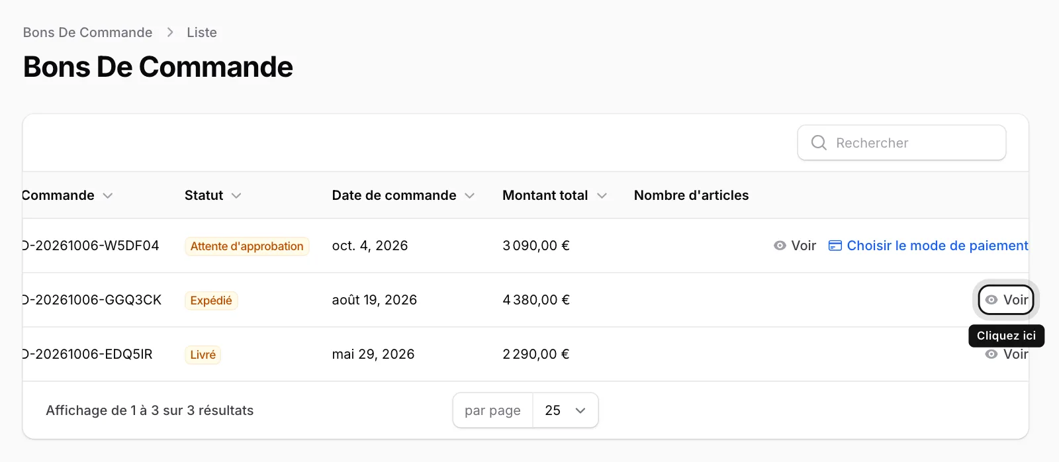This screenshot has height=462, width=1059.
Task: Click the eye icon in the EDQ5IR row
Action: coord(991,354)
